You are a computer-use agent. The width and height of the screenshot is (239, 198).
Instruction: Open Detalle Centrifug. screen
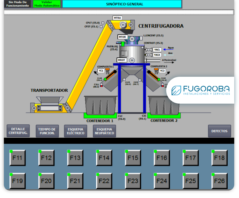pyautogui.click(x=18, y=131)
